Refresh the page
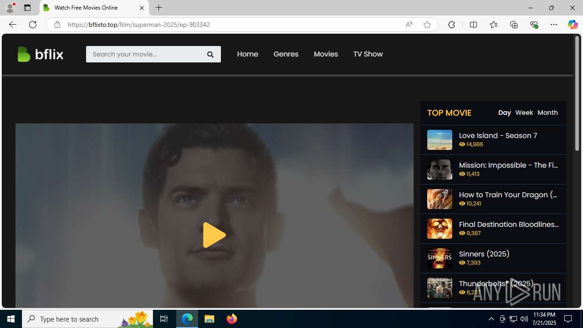 tap(33, 25)
